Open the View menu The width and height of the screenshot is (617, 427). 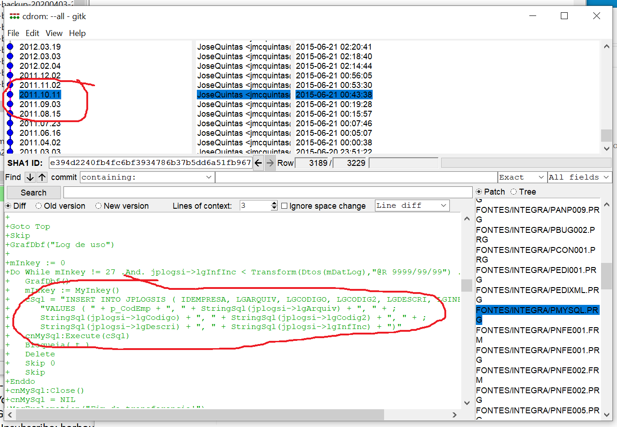54,33
